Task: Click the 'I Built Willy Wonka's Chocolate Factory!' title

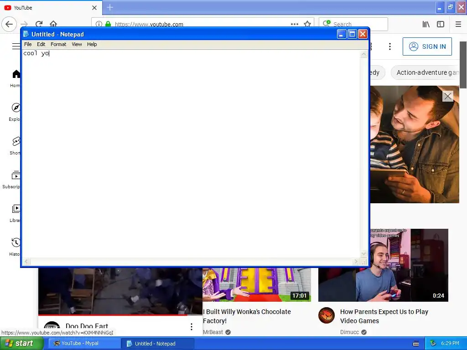Action: (x=247, y=316)
